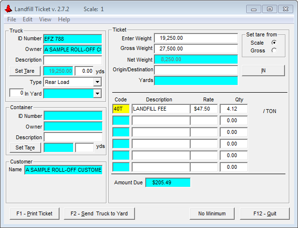Open the File menu
This screenshot has height=228, width=298.
coord(12,19)
